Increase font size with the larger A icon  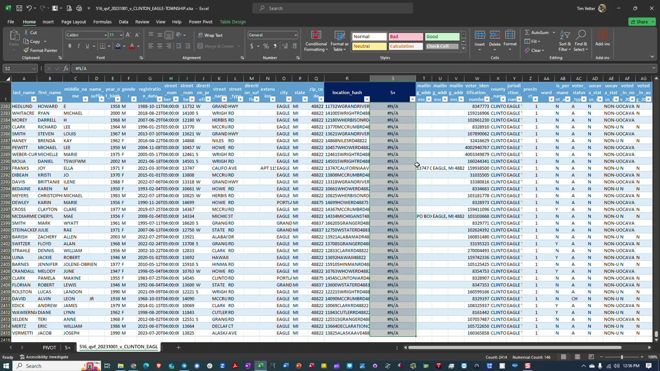point(128,35)
